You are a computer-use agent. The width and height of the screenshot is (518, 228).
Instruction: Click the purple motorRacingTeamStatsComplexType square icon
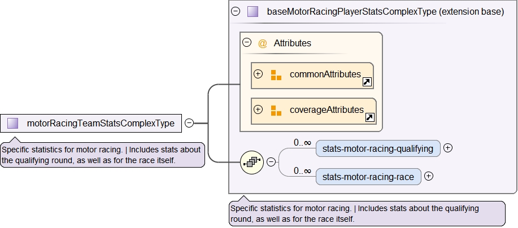point(13,123)
